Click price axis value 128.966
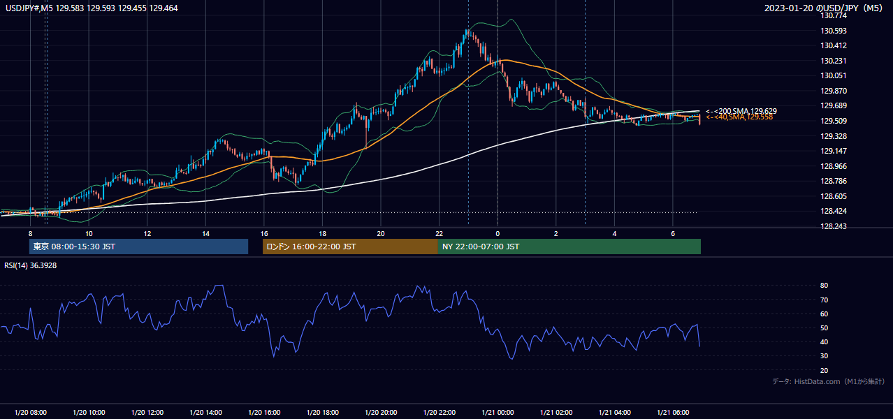Image resolution: width=893 pixels, height=419 pixels. pos(833,166)
